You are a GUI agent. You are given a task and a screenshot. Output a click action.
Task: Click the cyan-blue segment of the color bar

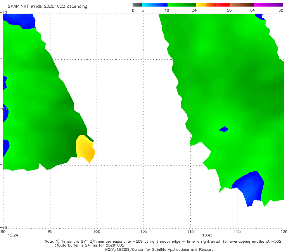click(x=155, y=5)
